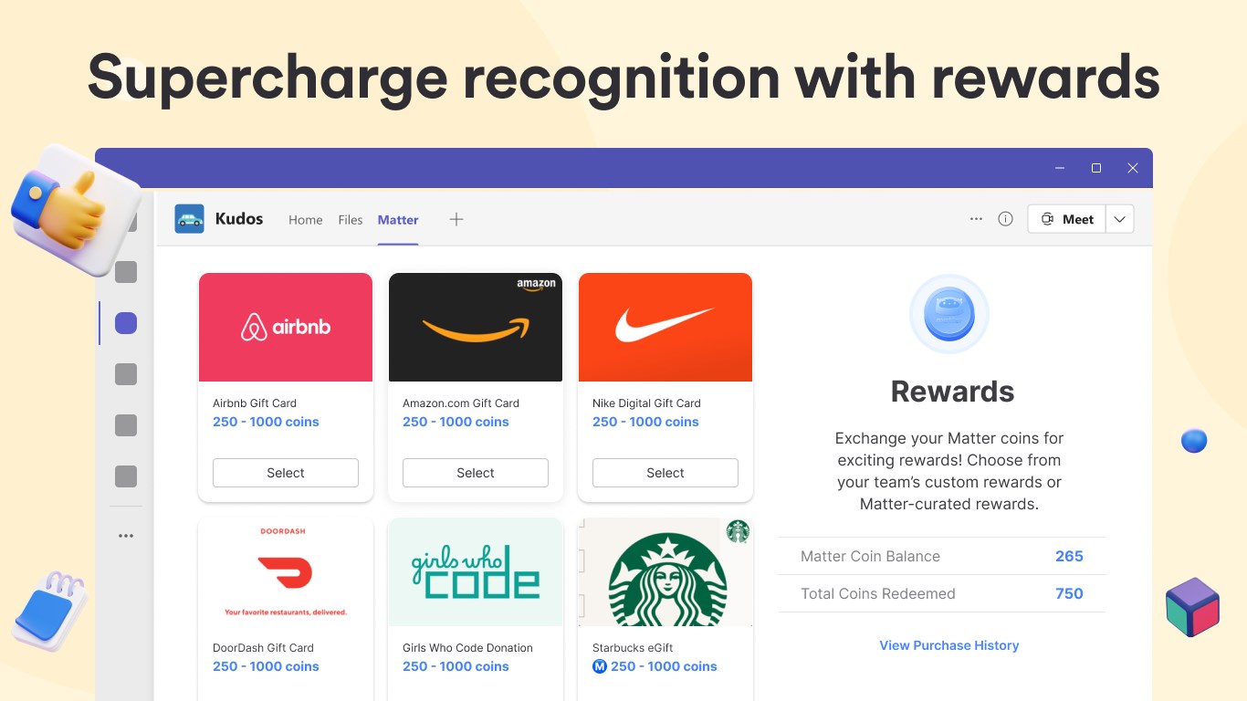Select the Amazon.com Gift Card
This screenshot has width=1247, height=701.
[476, 473]
